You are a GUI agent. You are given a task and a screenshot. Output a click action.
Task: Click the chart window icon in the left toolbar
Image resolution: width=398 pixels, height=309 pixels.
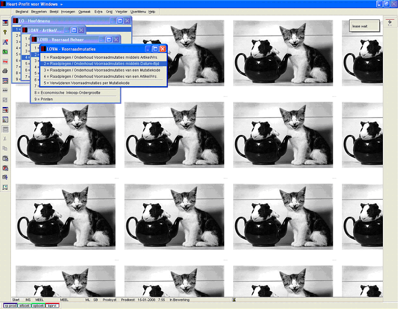tap(5, 120)
